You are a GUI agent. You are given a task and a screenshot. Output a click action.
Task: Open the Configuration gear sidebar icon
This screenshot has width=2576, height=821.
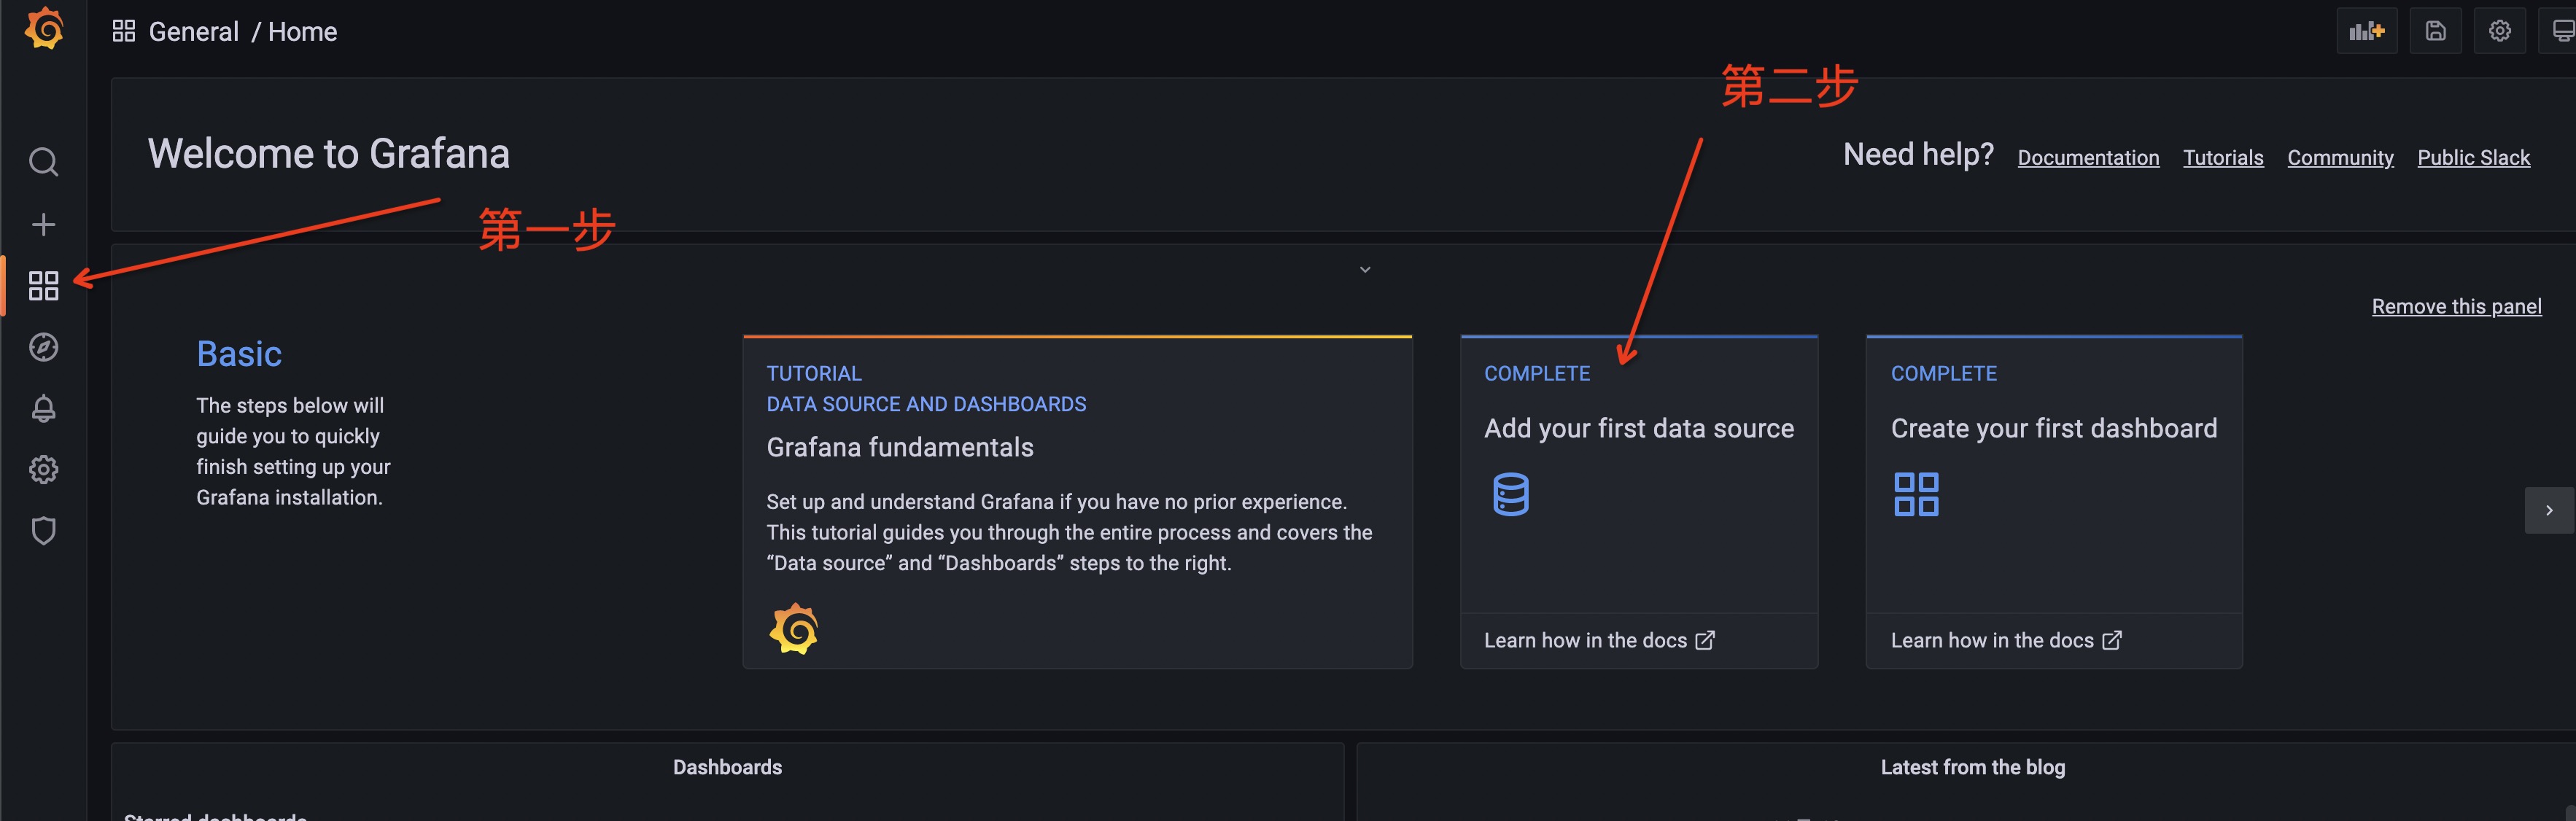coord(43,469)
